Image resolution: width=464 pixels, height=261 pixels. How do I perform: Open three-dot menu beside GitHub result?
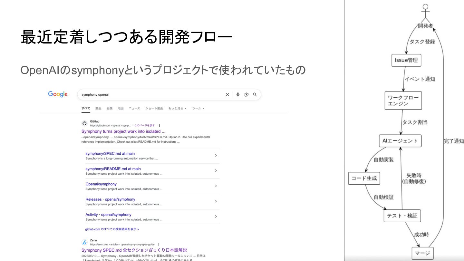click(x=159, y=125)
